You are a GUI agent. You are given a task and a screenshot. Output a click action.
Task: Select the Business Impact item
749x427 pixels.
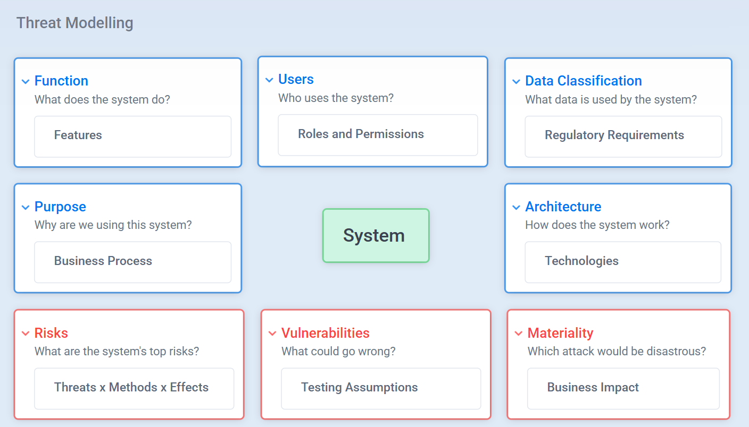pyautogui.click(x=623, y=389)
